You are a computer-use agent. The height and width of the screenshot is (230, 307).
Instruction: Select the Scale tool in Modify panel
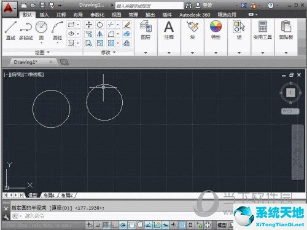(99, 43)
